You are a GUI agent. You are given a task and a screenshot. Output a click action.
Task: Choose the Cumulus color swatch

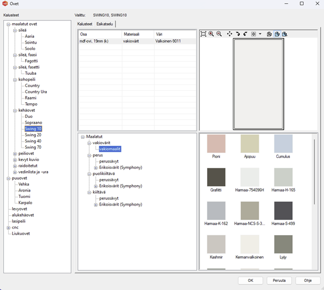(283, 144)
